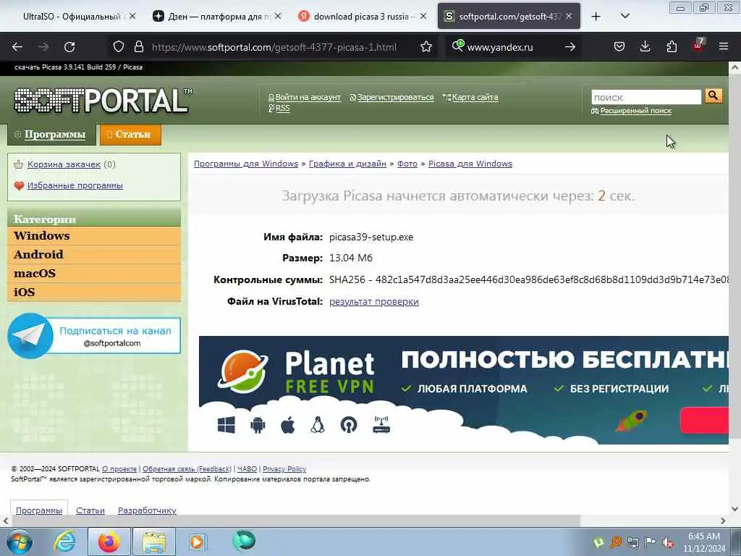Viewport: 741px width, 556px height.
Task: Focus the поиск search field
Action: click(x=646, y=97)
